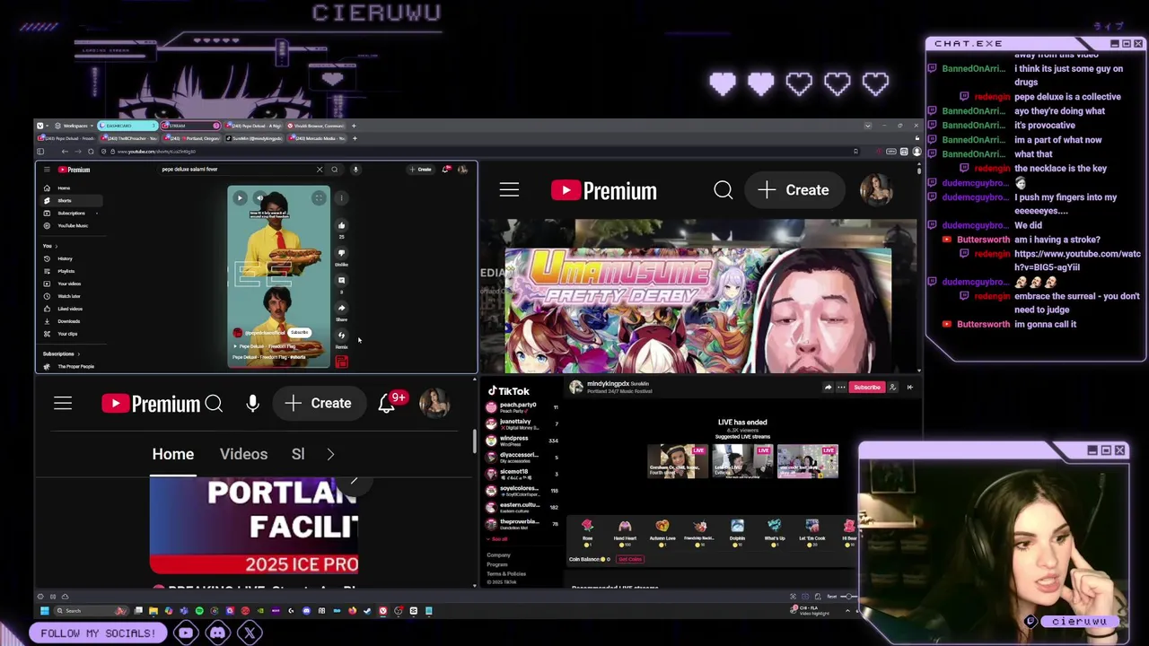Viewport: 1149px width, 646px height.
Task: Go back in Vivaldi browser
Action: click(x=65, y=152)
